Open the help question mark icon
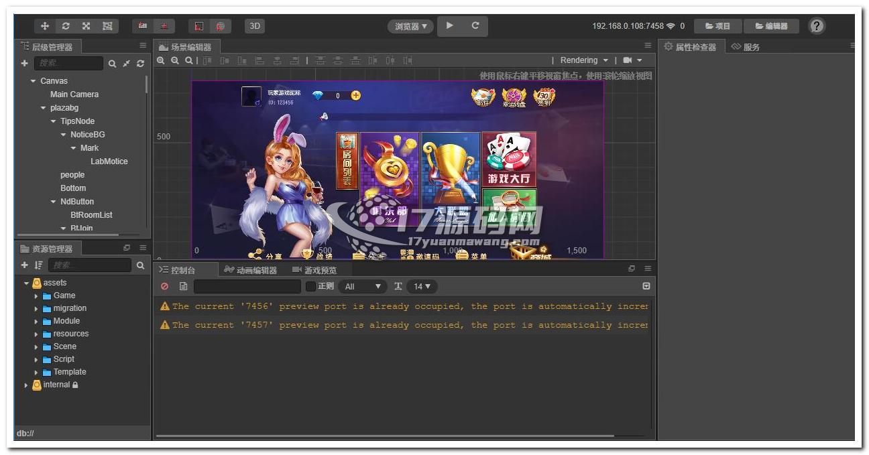Viewport: 869px width, 455px height. 816,26
